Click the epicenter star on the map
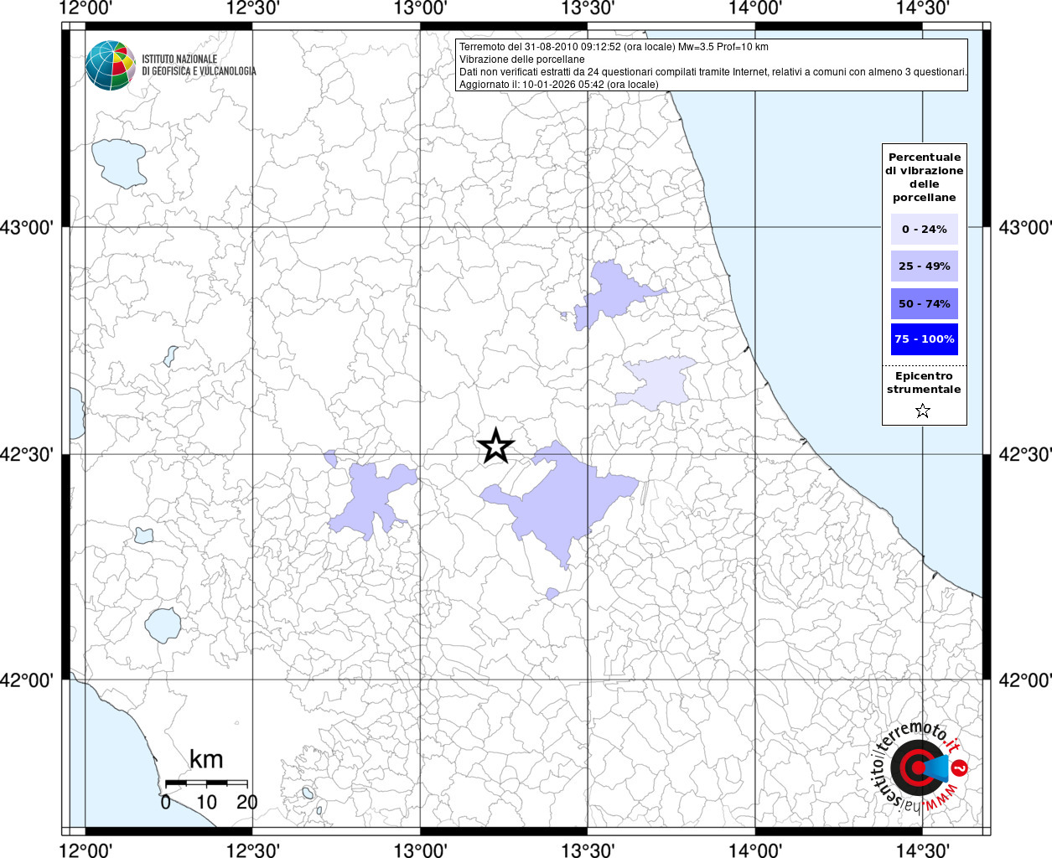Image resolution: width=1052 pixels, height=858 pixels. pyautogui.click(x=495, y=446)
